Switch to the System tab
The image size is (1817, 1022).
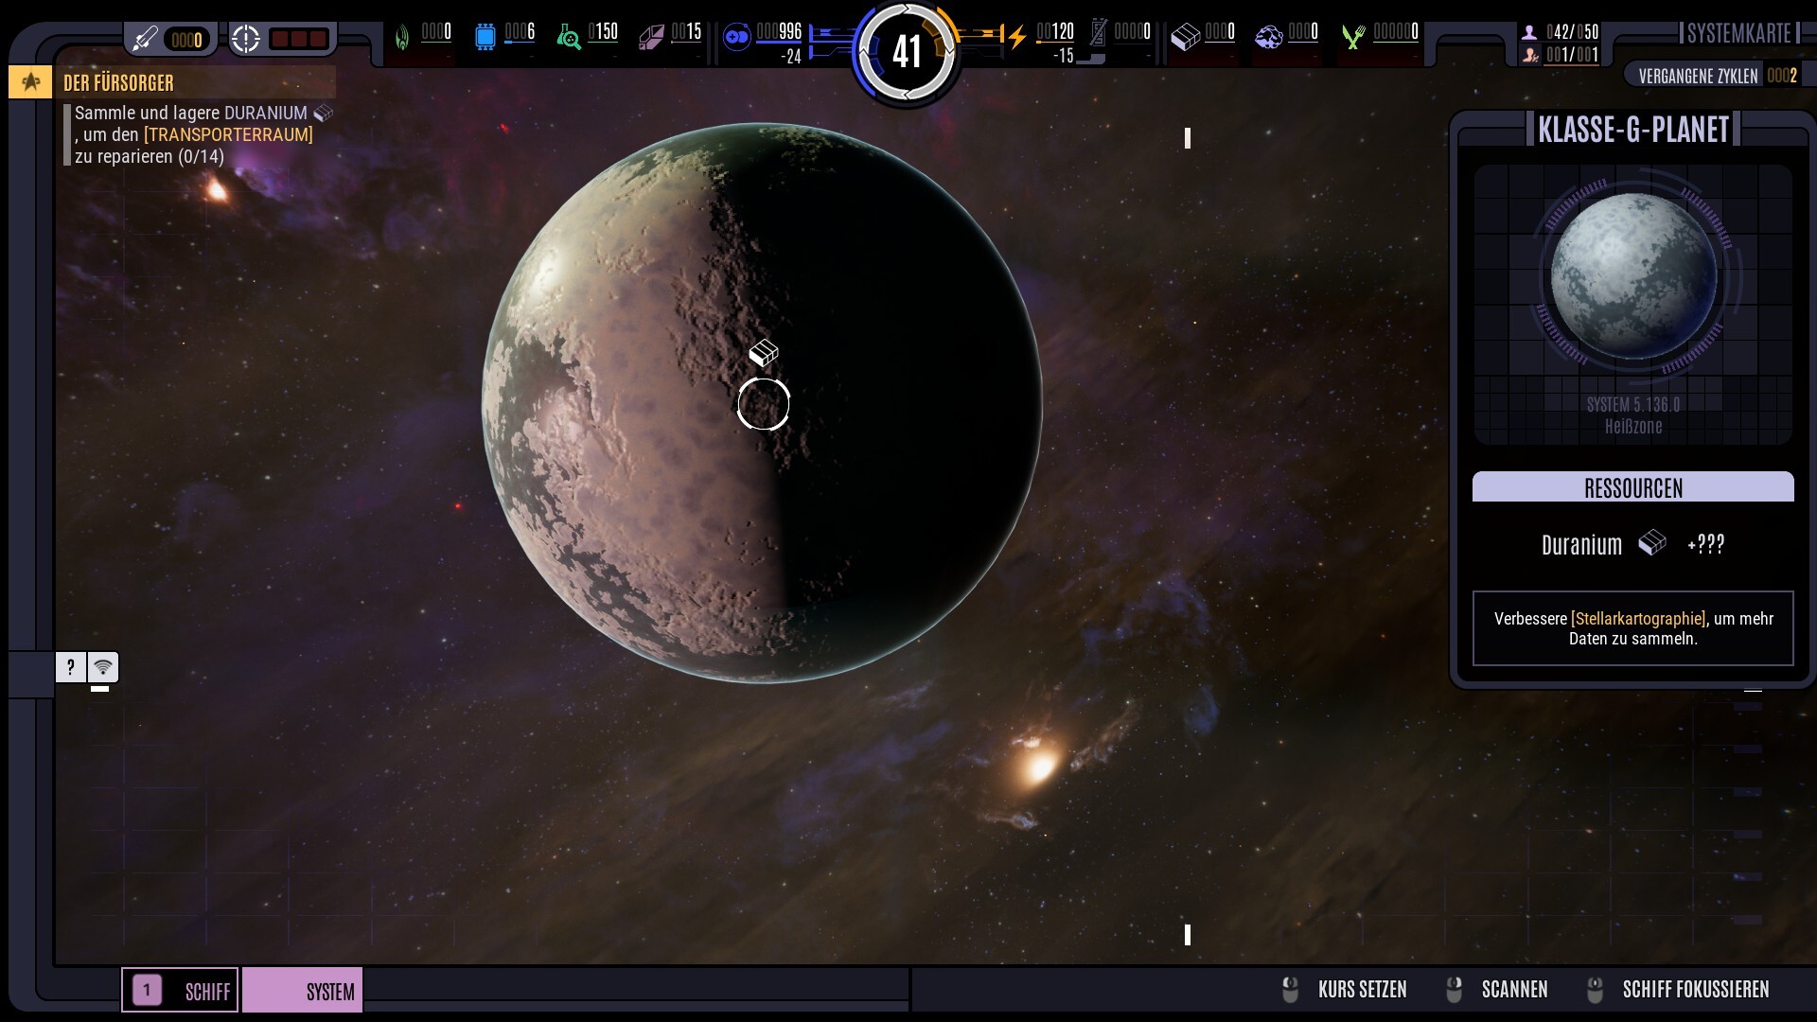(x=303, y=991)
